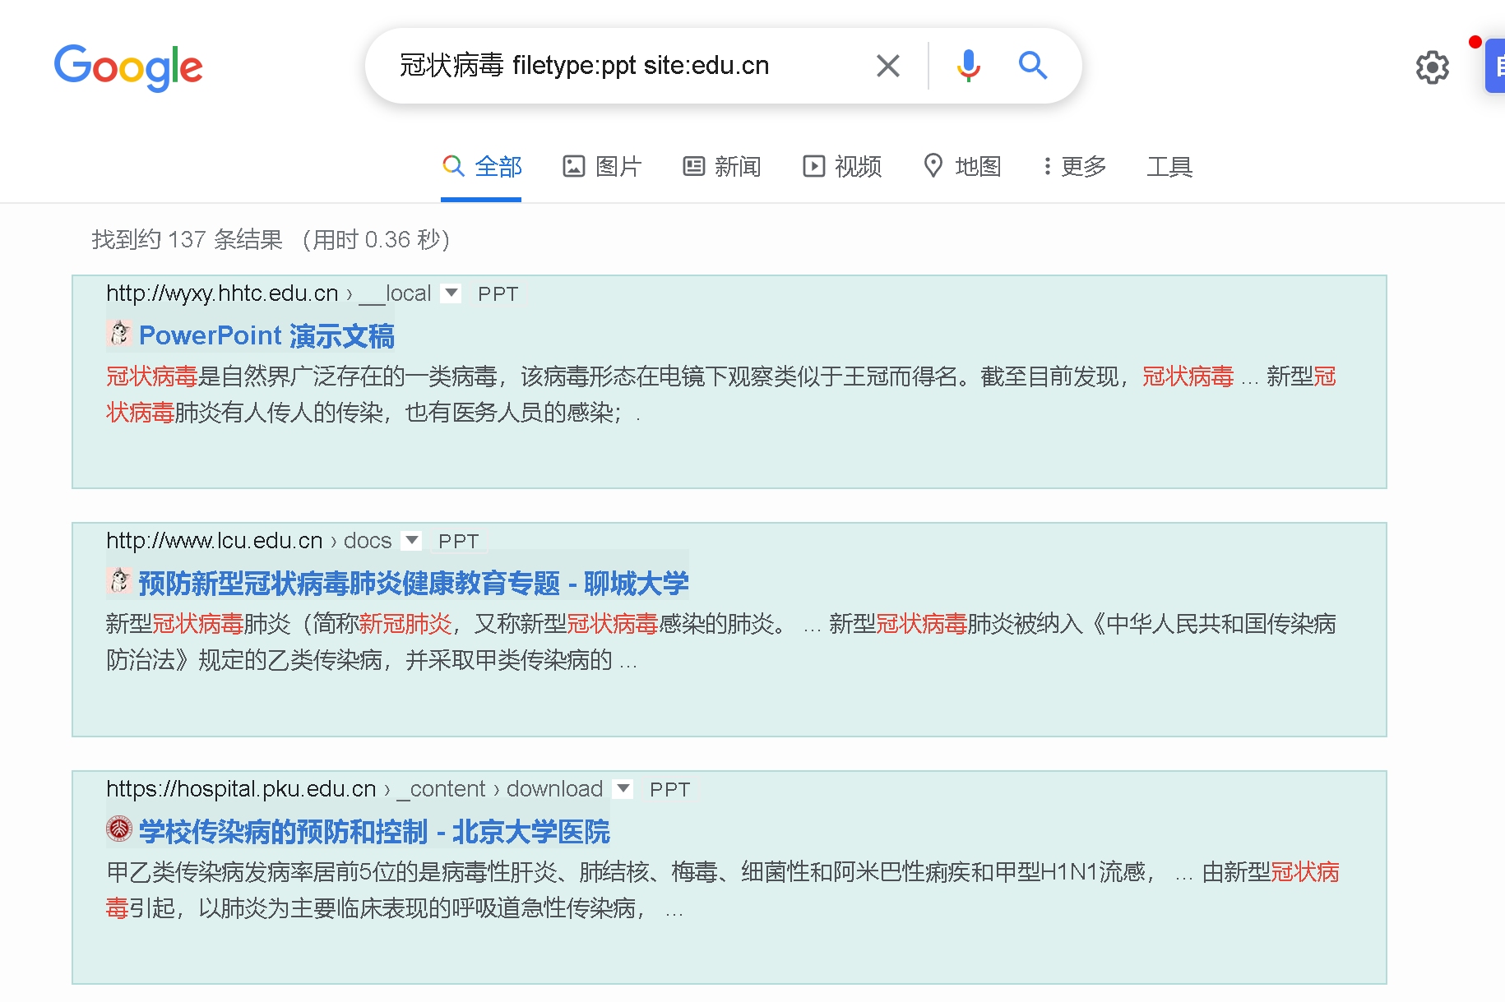The height and width of the screenshot is (1002, 1505).
Task: Clear the search query with the X icon
Action: 887,65
